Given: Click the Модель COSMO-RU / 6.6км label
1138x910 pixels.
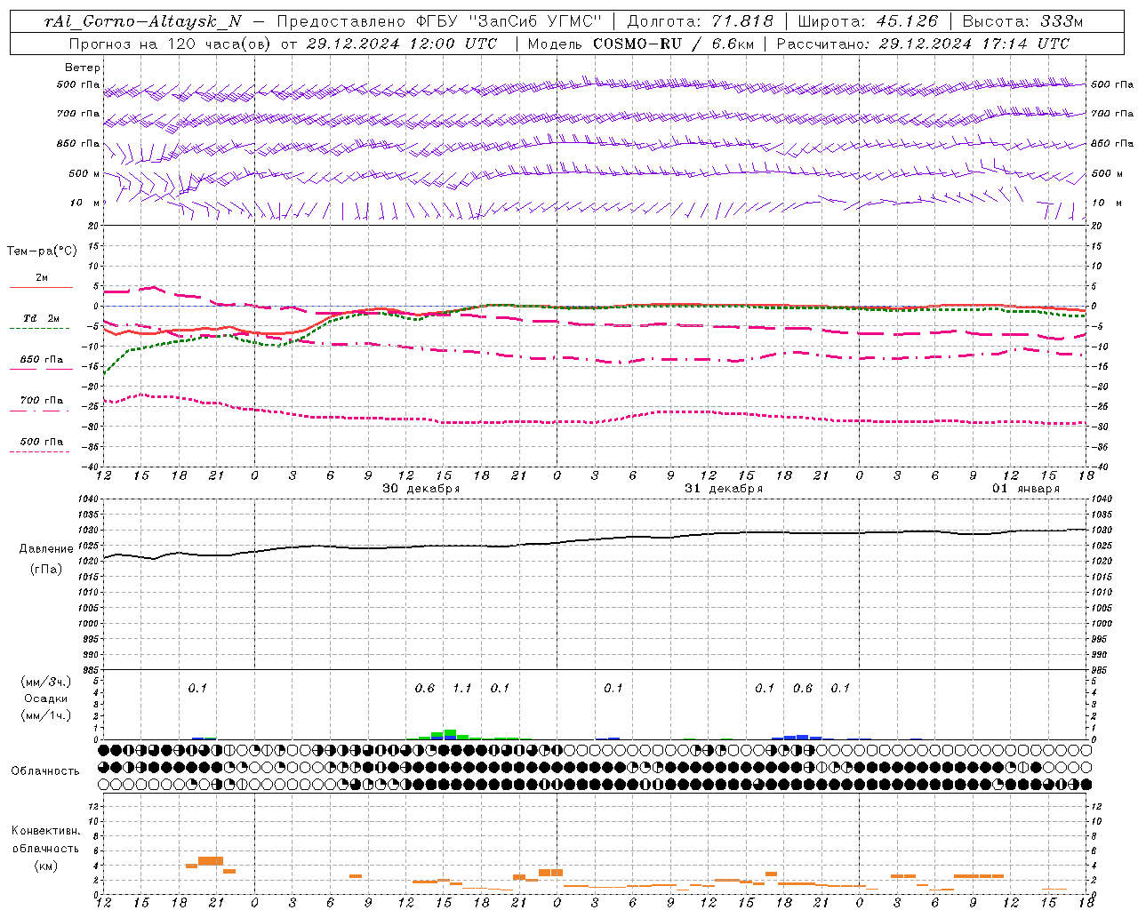Looking at the screenshot, I should [x=639, y=44].
